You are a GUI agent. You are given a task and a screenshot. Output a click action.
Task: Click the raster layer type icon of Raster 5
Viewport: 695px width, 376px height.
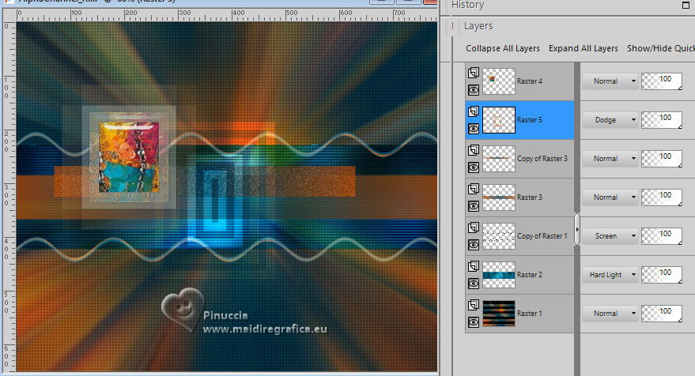point(474,111)
